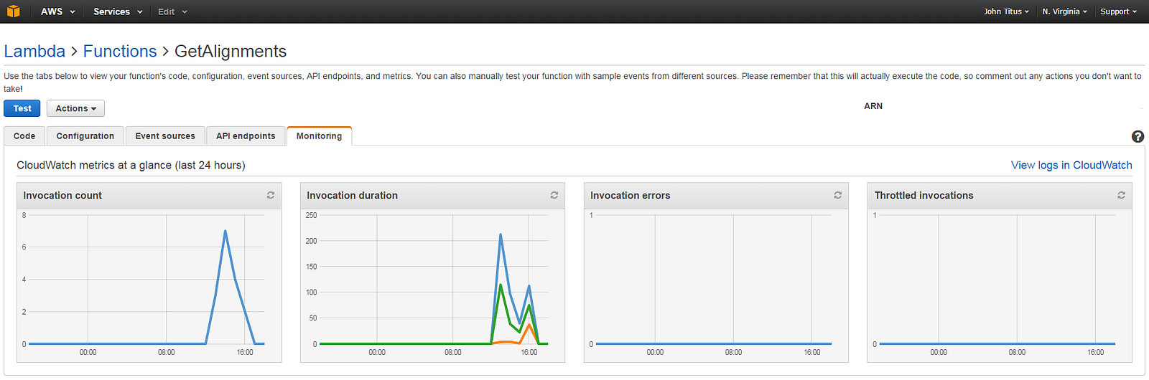Switch to the Configuration tab
This screenshot has height=380, width=1149.
pyautogui.click(x=85, y=136)
